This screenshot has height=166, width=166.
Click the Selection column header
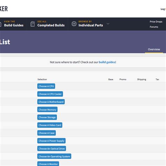[x=42, y=79]
